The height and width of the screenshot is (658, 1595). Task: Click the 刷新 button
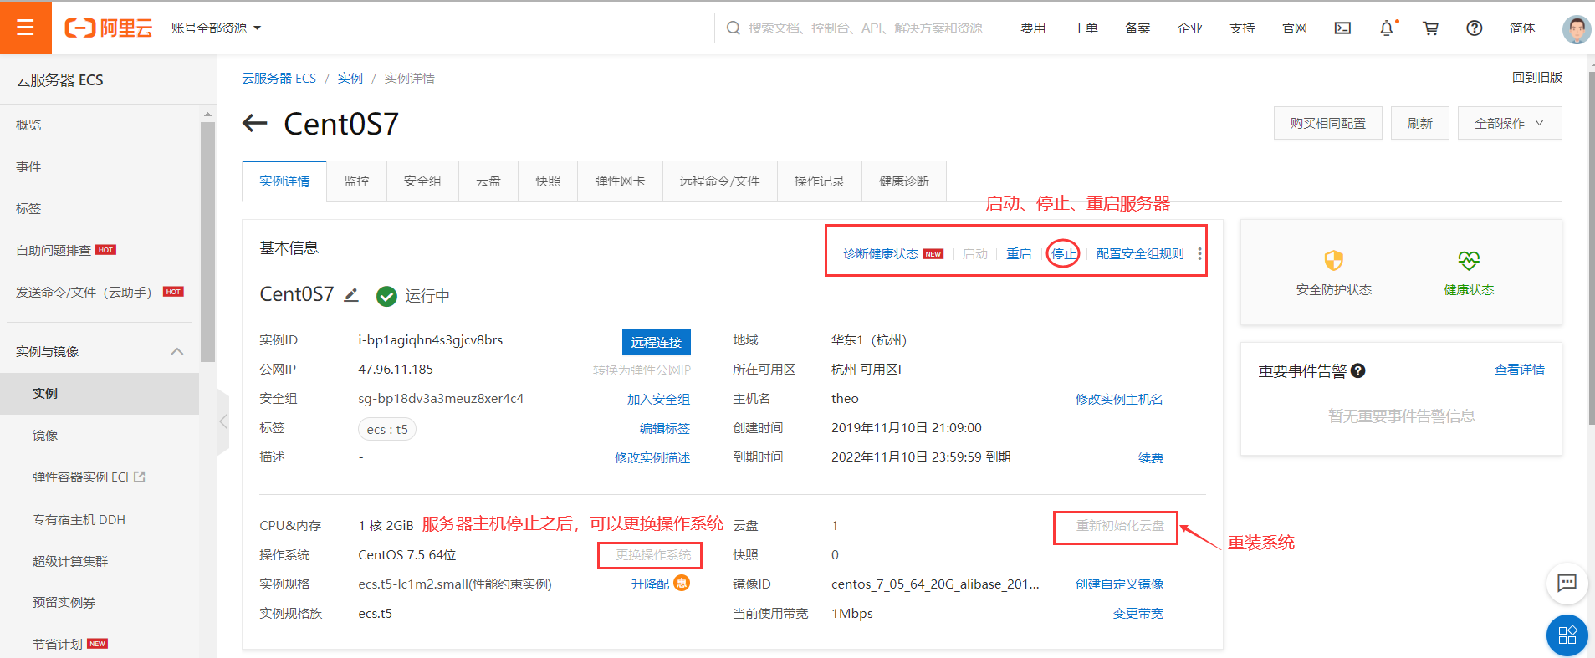[1419, 123]
